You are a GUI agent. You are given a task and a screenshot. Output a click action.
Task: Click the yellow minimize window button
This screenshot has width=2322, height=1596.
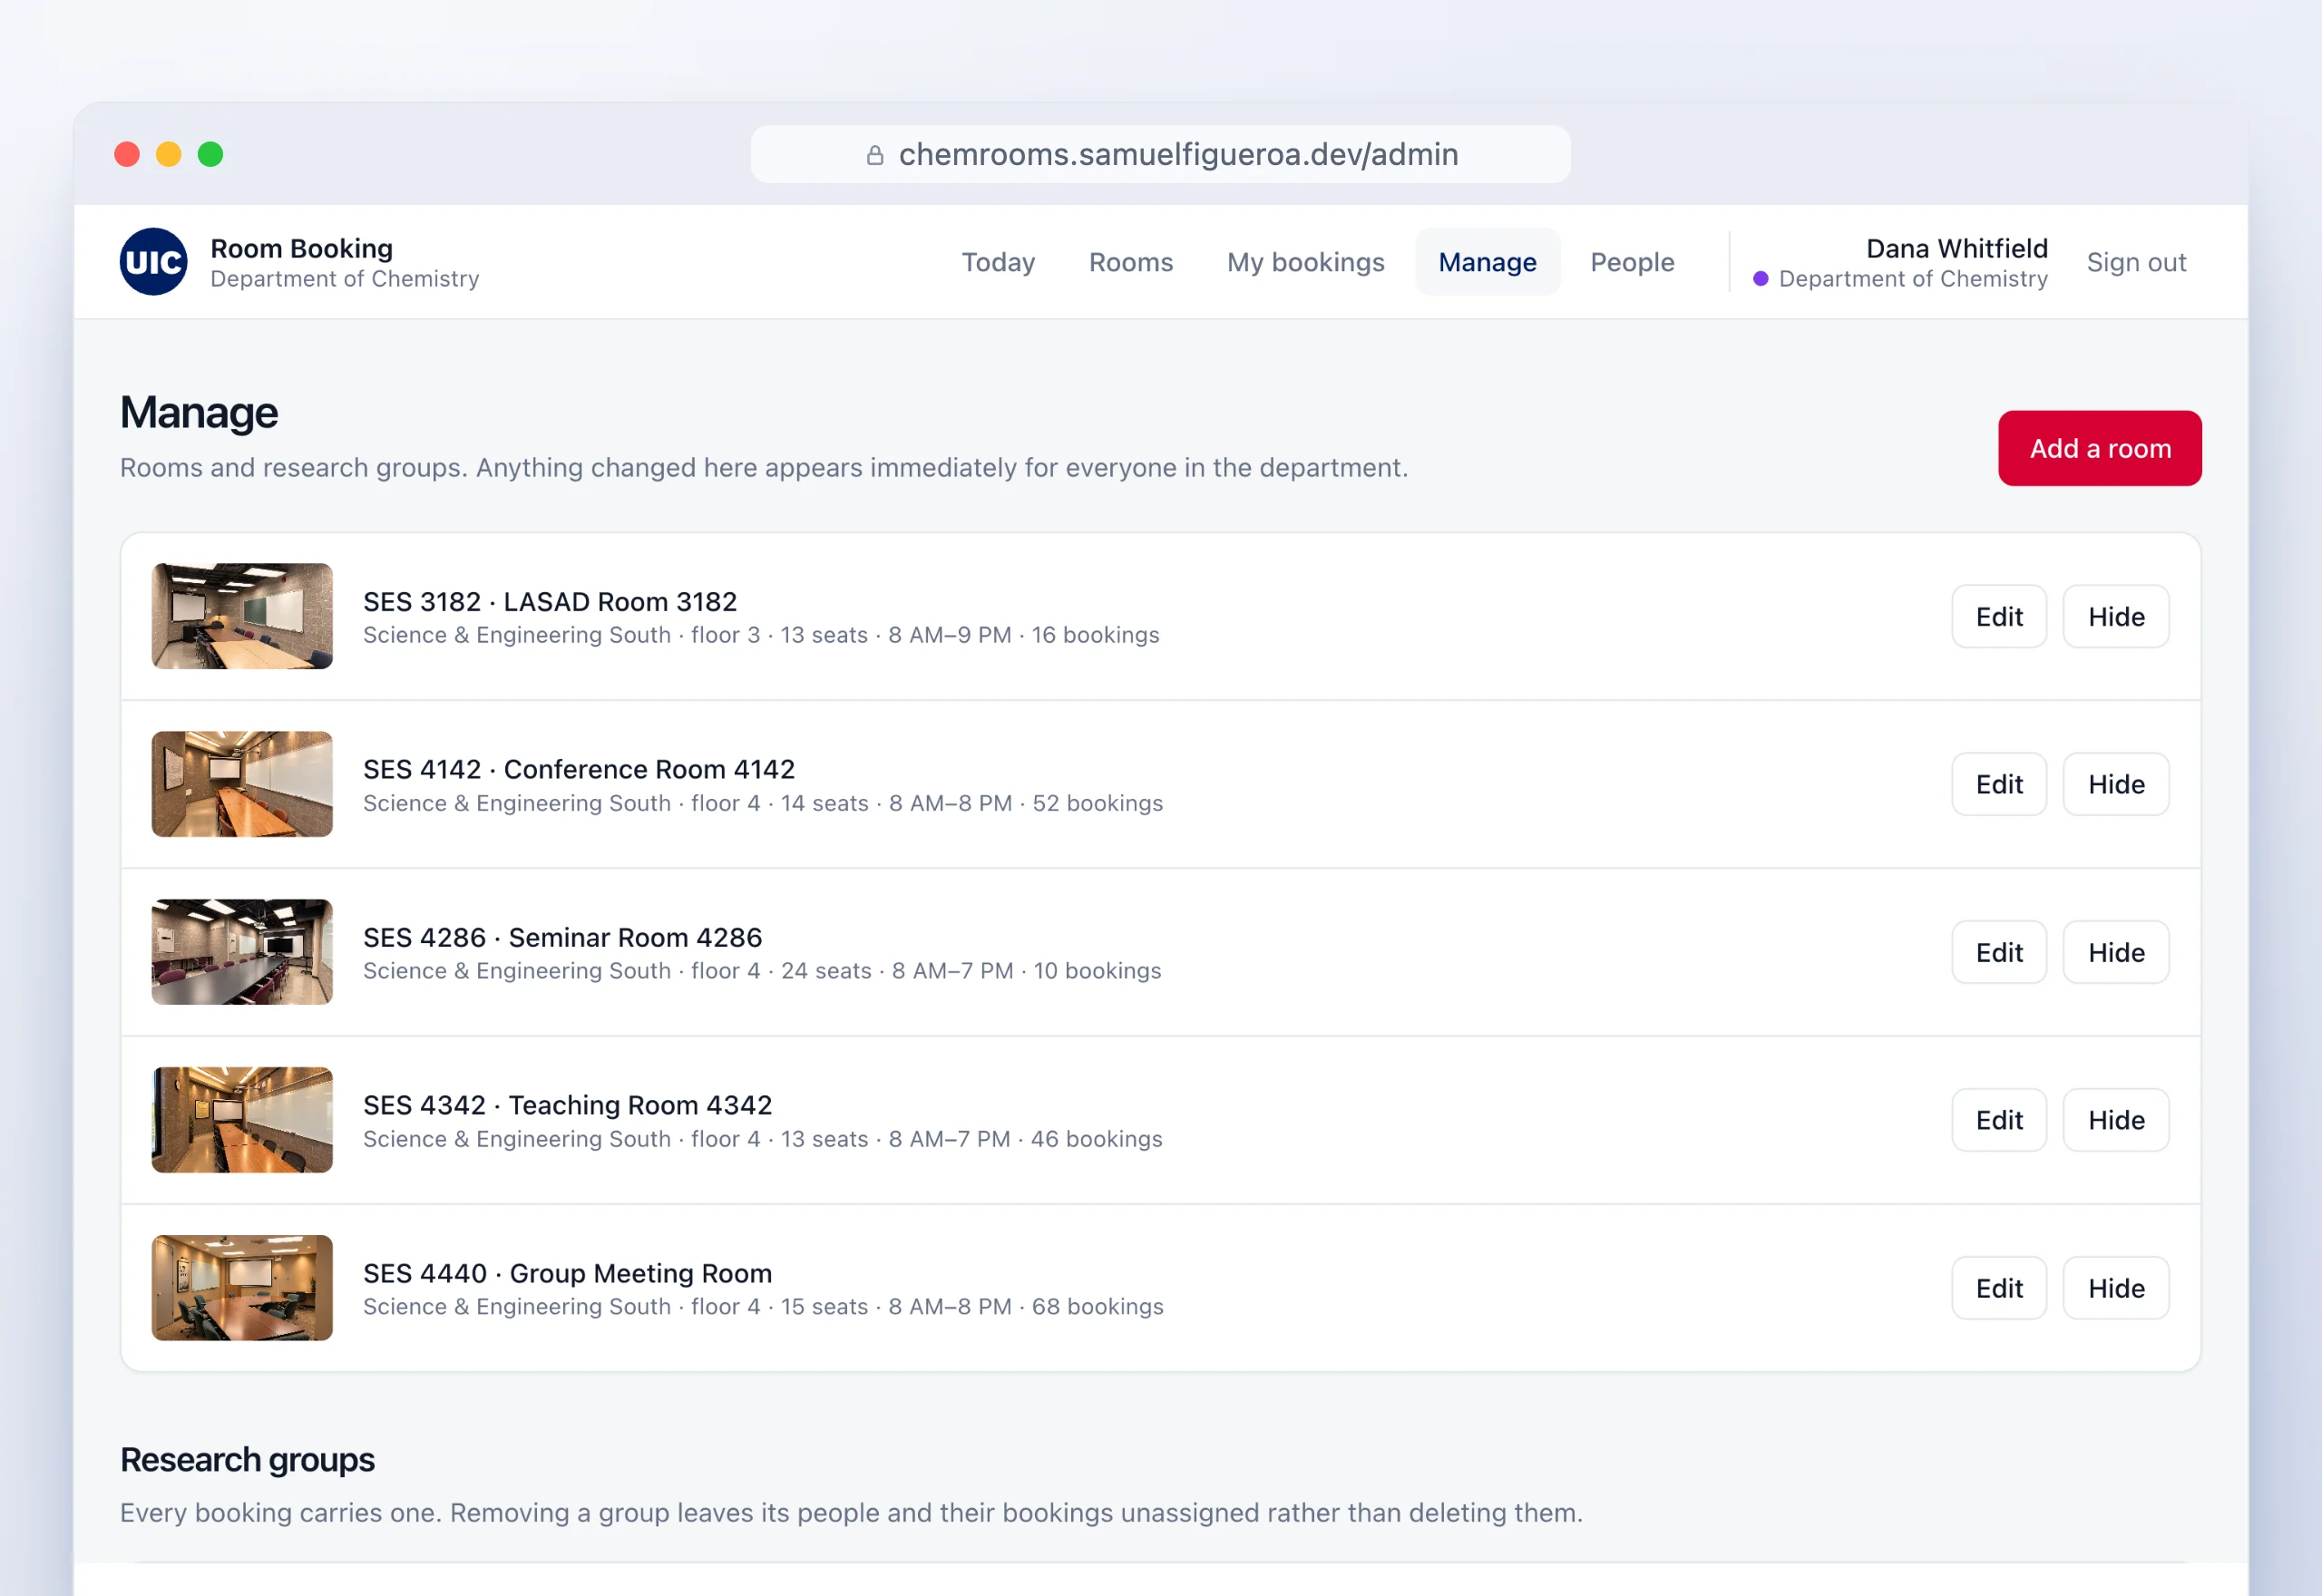[169, 154]
